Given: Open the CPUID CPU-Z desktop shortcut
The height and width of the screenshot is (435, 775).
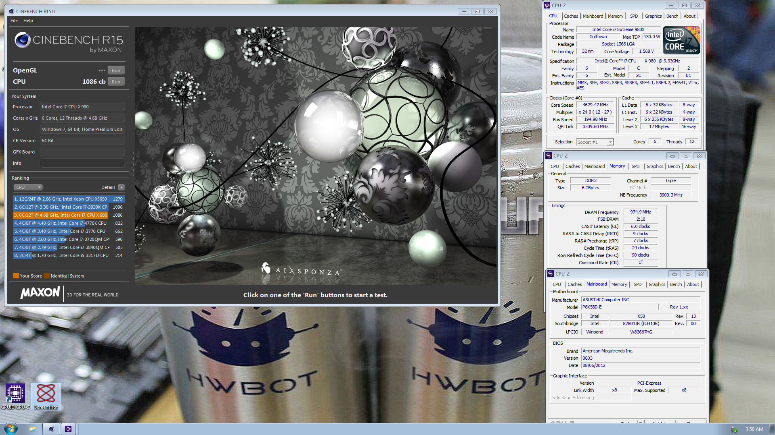Looking at the screenshot, I should pos(15,396).
